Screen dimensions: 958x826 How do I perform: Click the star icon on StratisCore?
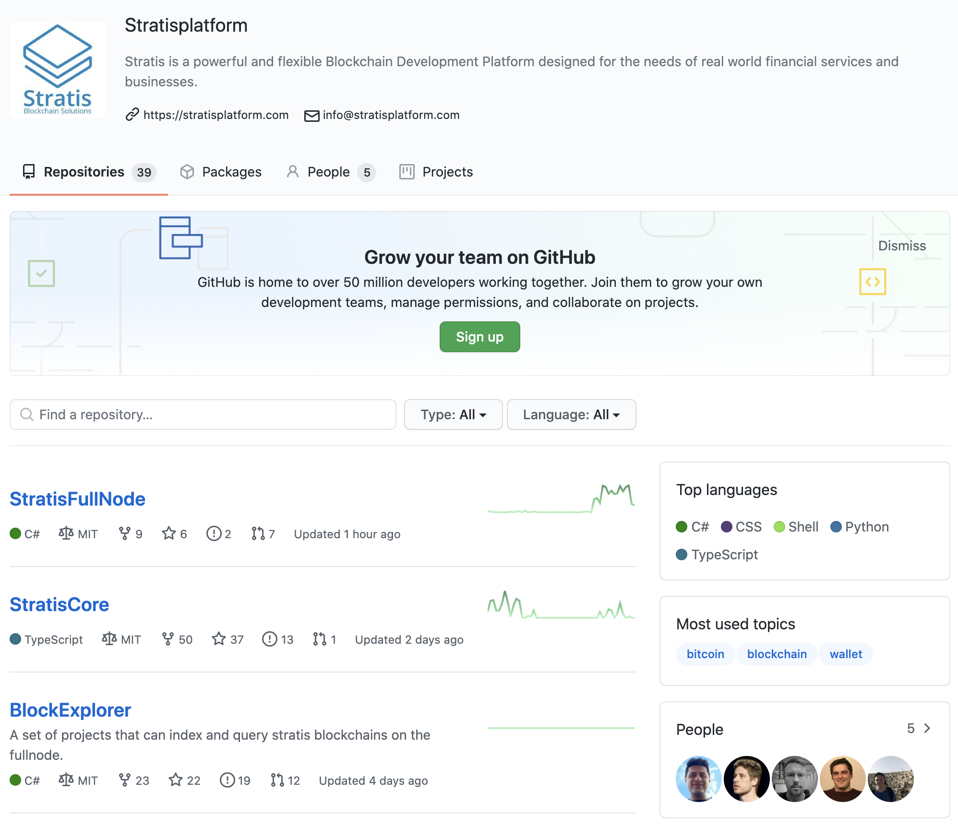[x=219, y=639]
